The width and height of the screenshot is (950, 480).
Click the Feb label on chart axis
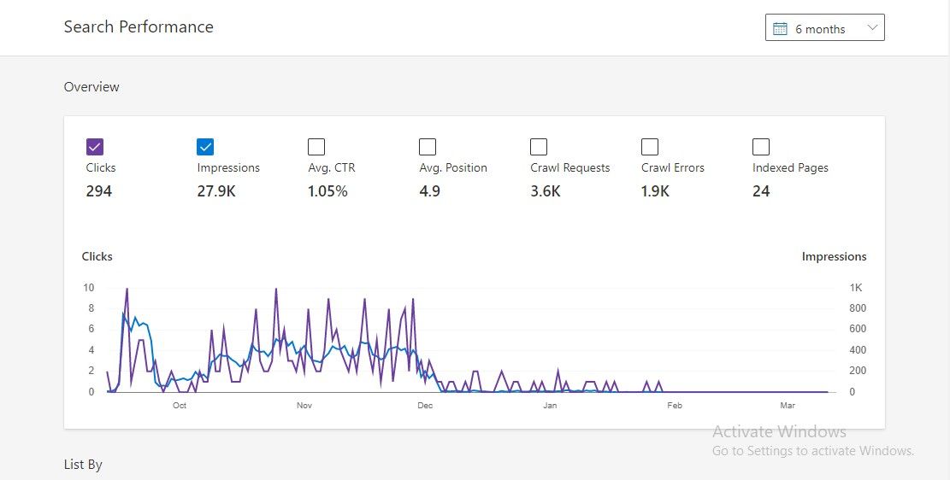[x=674, y=406]
